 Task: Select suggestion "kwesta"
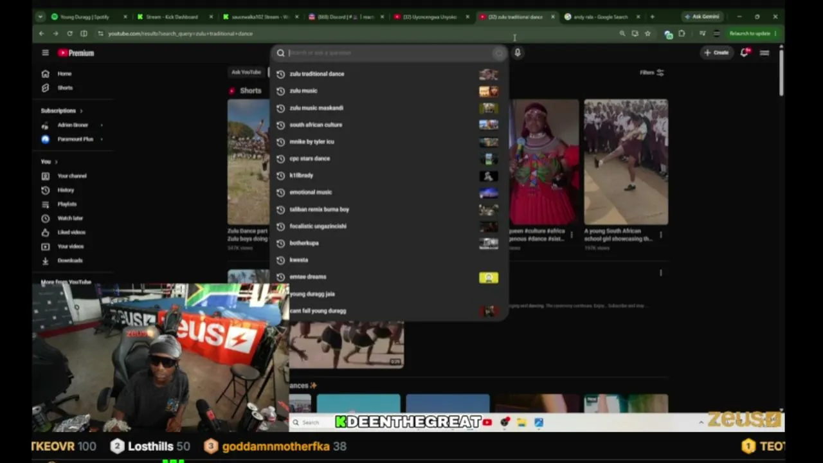pos(390,260)
